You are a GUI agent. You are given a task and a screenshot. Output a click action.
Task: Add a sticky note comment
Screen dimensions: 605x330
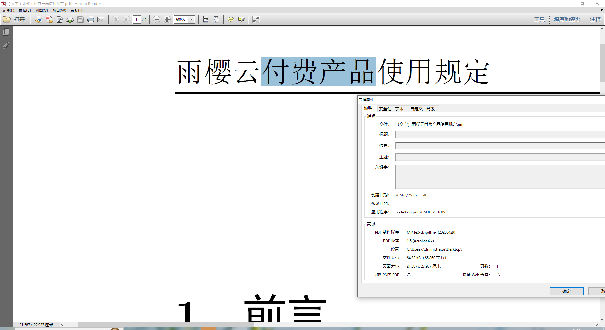[231, 20]
